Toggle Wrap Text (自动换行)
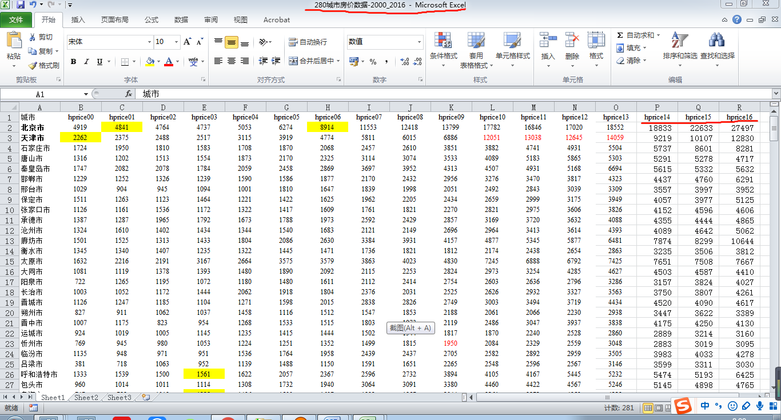The width and height of the screenshot is (781, 420). tap(308, 42)
